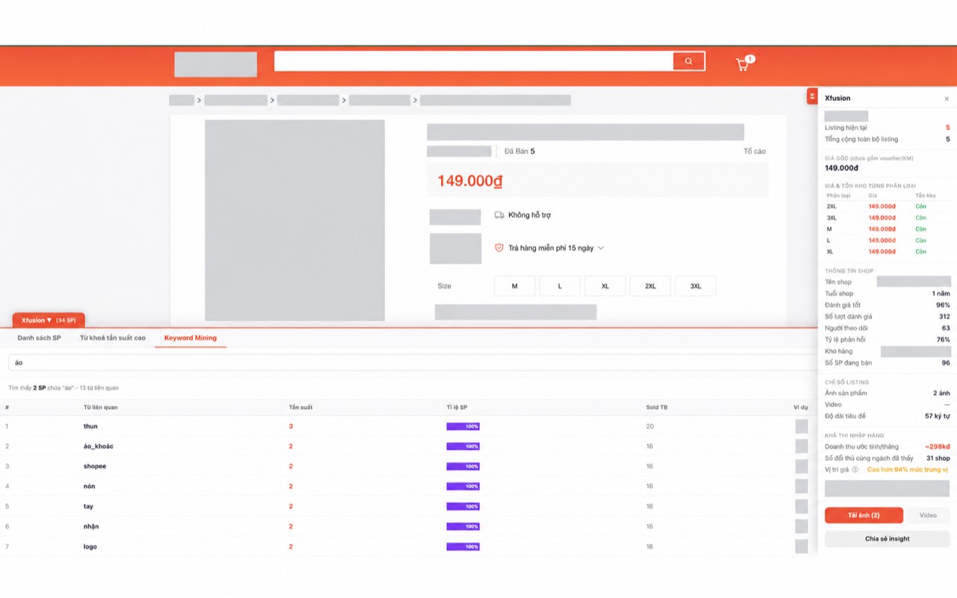Screen dimensions: 957x598
Task: Click the Tố cáo report link
Action: (754, 151)
